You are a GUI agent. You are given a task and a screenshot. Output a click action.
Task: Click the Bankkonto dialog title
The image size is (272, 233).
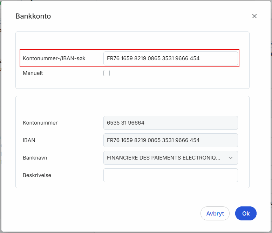(33, 16)
